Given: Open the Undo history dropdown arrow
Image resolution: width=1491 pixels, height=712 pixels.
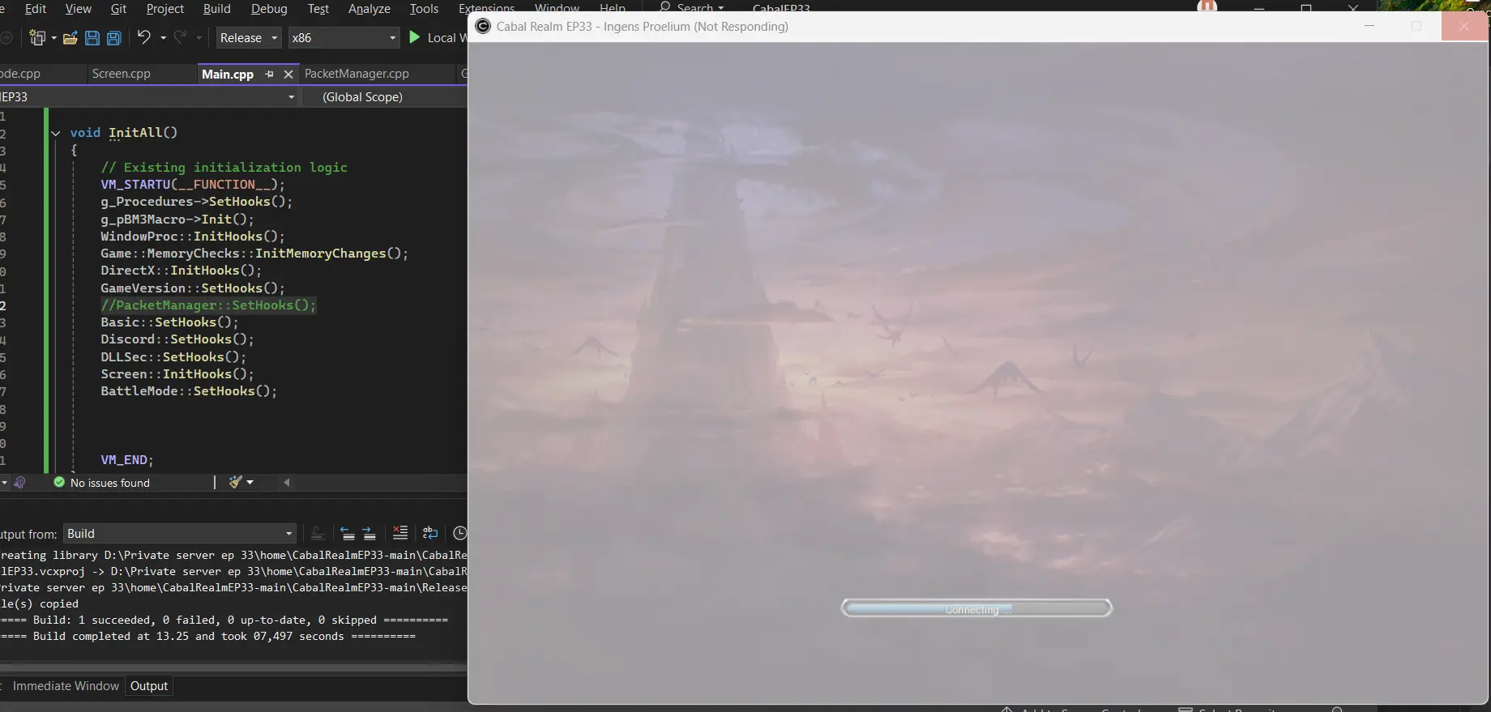Looking at the screenshot, I should click(163, 38).
